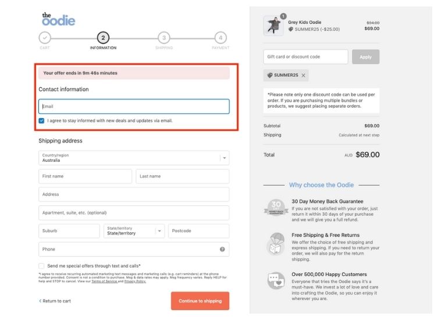Click the Oodie logo

click(x=58, y=19)
